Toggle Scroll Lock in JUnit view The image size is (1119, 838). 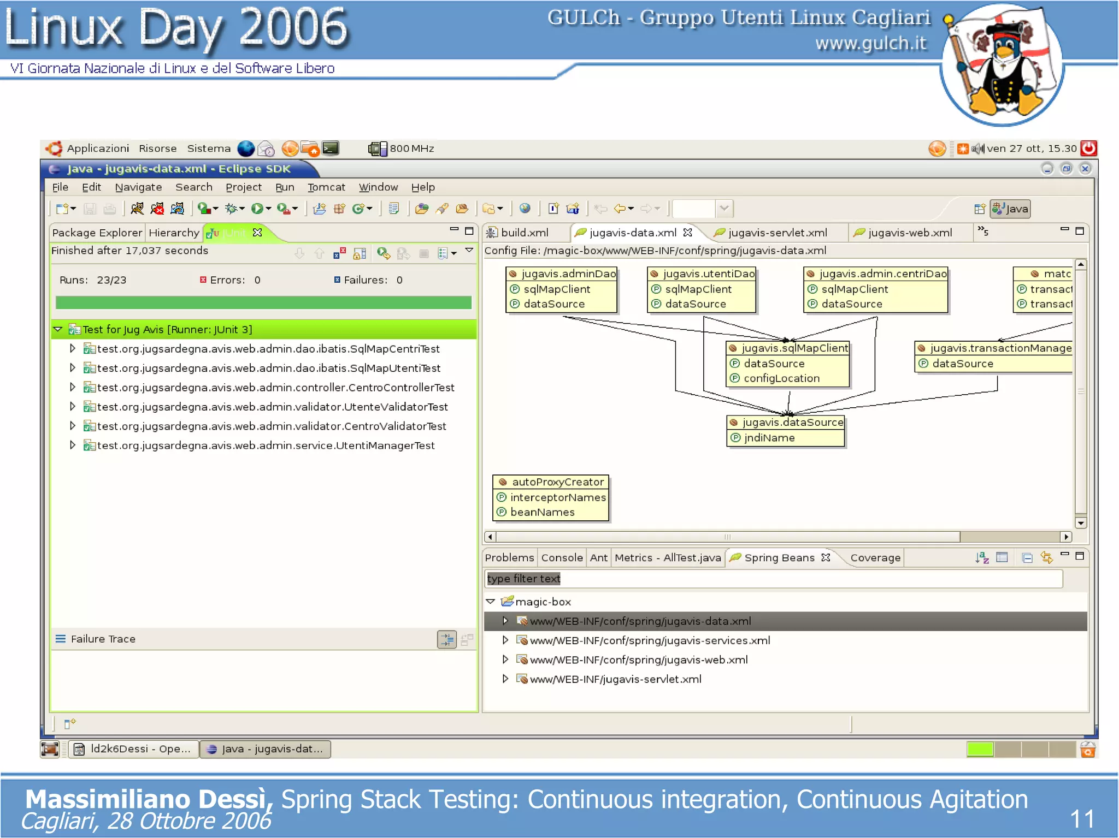(360, 253)
